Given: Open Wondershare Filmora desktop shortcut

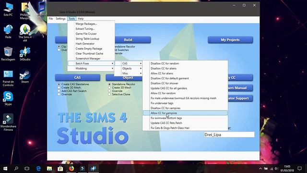Looking at the screenshot, I should (x=8, y=122).
